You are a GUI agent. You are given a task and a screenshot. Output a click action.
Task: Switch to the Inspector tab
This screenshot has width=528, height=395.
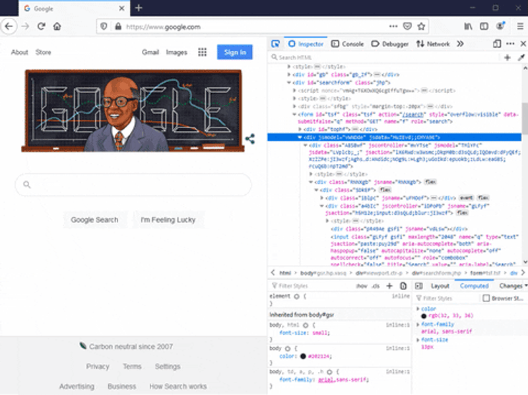tap(306, 44)
